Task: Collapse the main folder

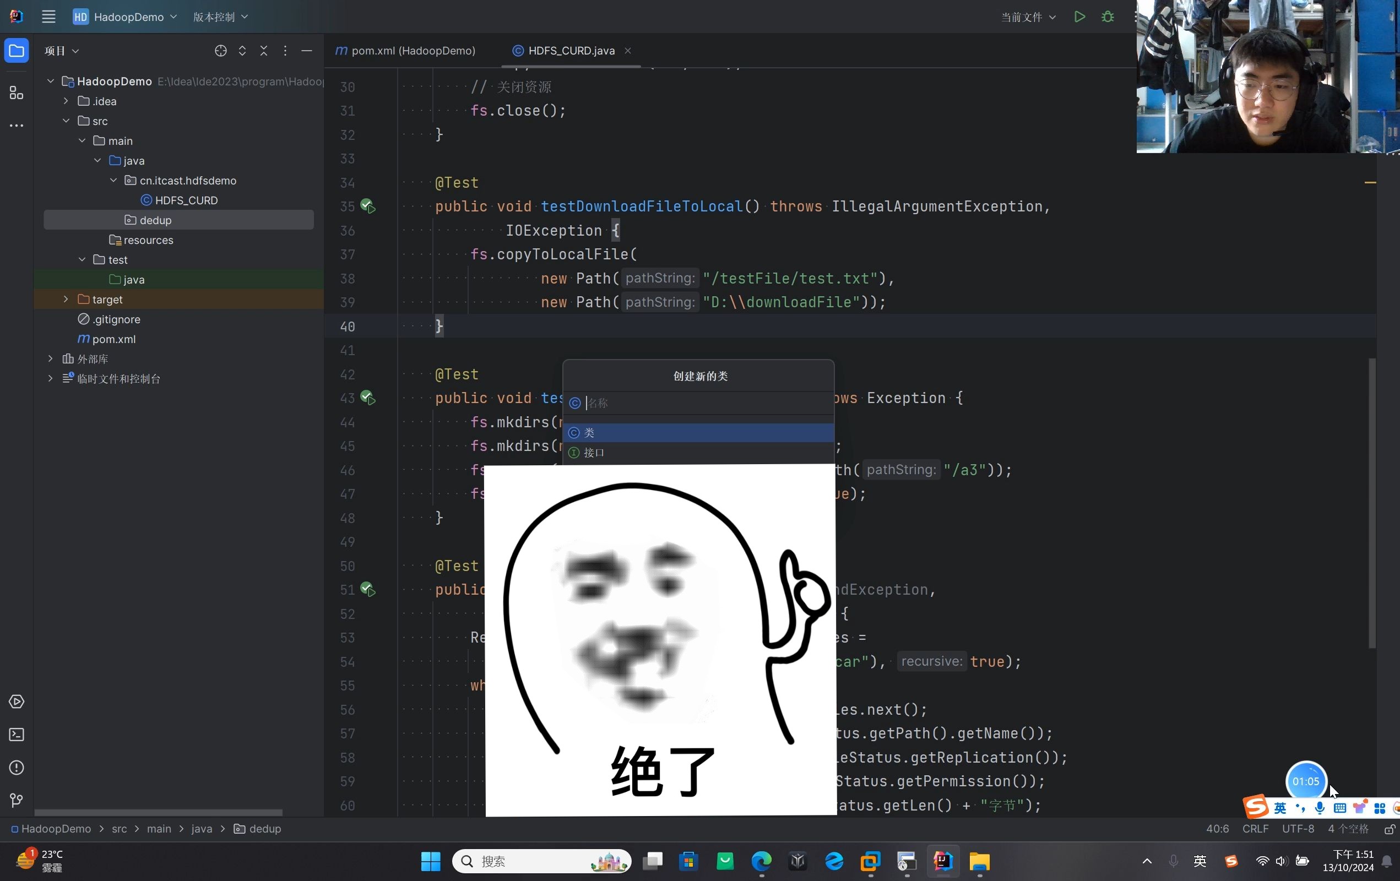Action: point(82,140)
